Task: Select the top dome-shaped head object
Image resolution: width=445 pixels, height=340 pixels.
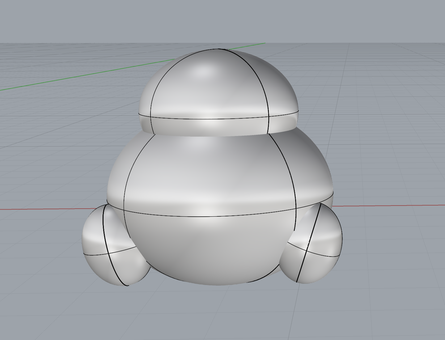Action: tap(219, 92)
